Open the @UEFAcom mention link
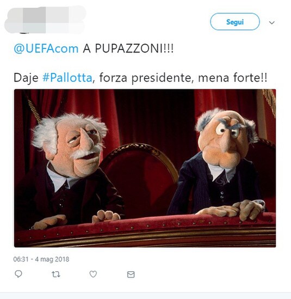The image size is (291, 299). 46,48
